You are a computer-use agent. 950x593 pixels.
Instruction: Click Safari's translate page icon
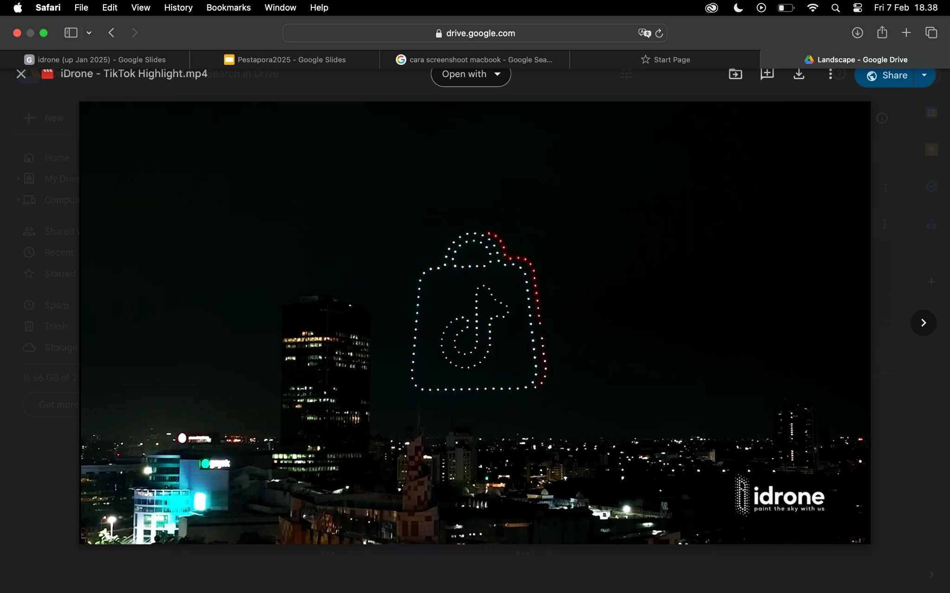(644, 33)
